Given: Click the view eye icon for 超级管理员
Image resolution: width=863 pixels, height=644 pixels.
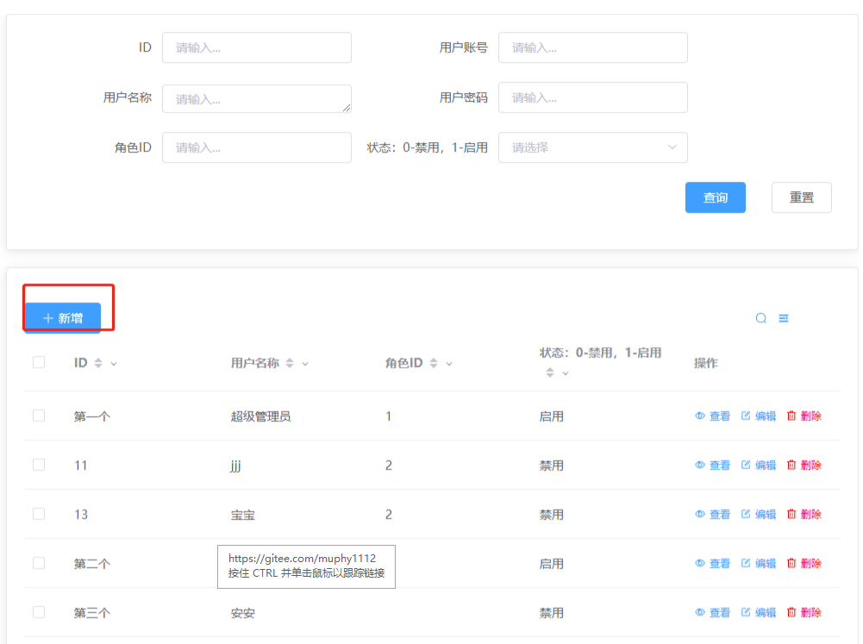Looking at the screenshot, I should 700,416.
